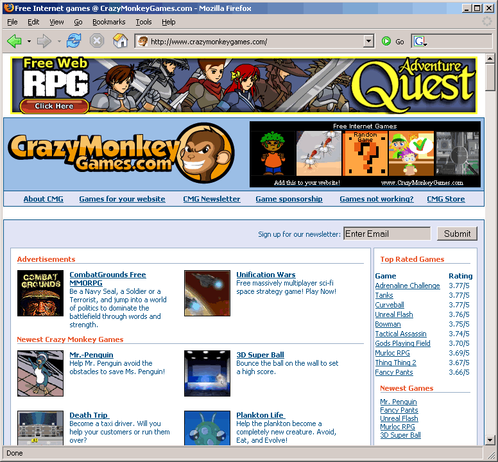The height and width of the screenshot is (462, 498).
Task: Expand the address bar URL dropdown
Action: 368,42
